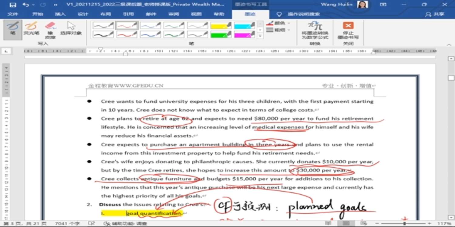Click Stop Inking (停止墨迹书写) button
455x227 pixels.
pos(348,30)
